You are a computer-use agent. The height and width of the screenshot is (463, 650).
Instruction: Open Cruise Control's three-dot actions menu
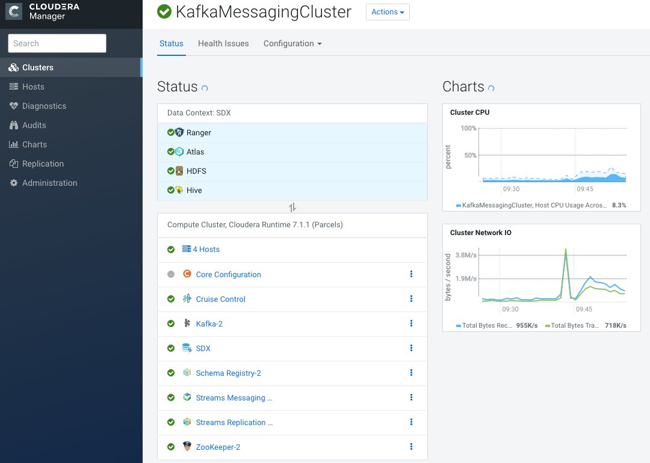point(411,299)
